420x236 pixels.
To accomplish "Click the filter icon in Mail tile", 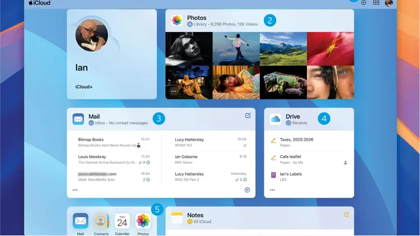I will [x=247, y=190].
